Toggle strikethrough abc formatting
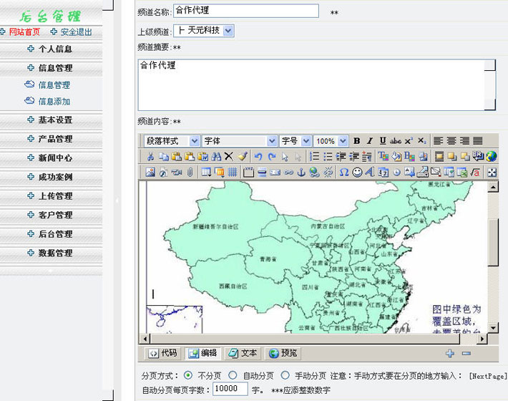 click(396, 140)
